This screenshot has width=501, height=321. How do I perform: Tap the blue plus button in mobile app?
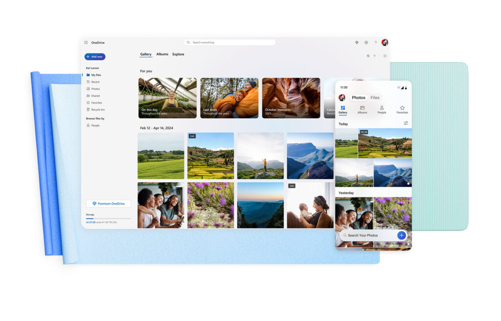[402, 235]
